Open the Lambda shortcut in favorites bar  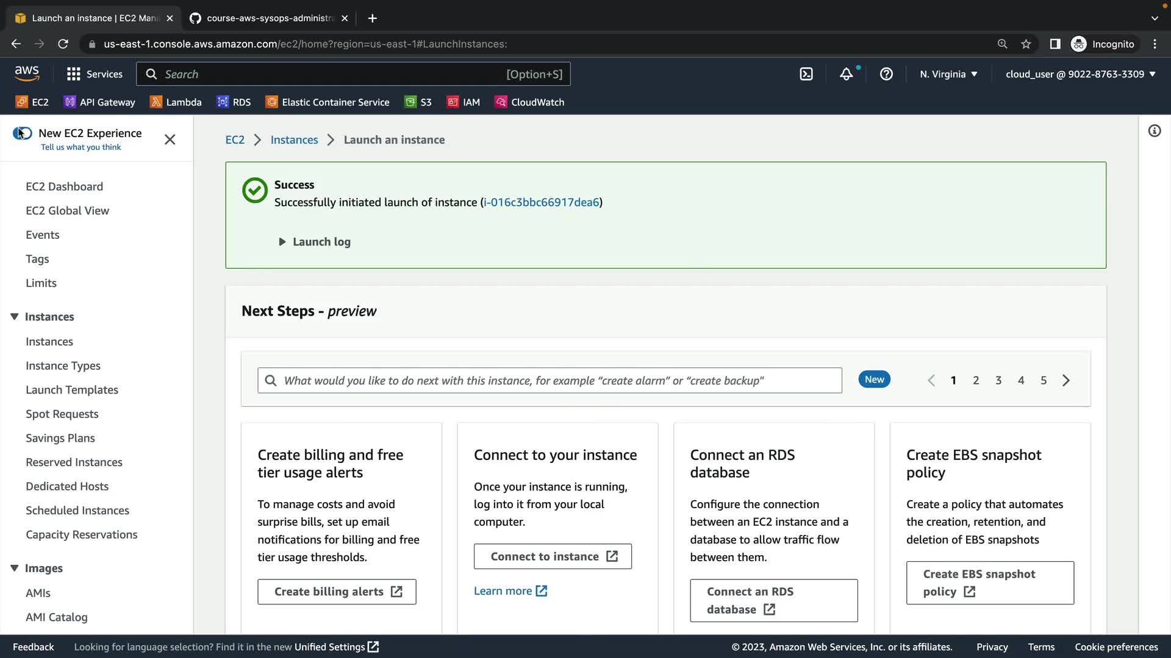[x=176, y=102]
